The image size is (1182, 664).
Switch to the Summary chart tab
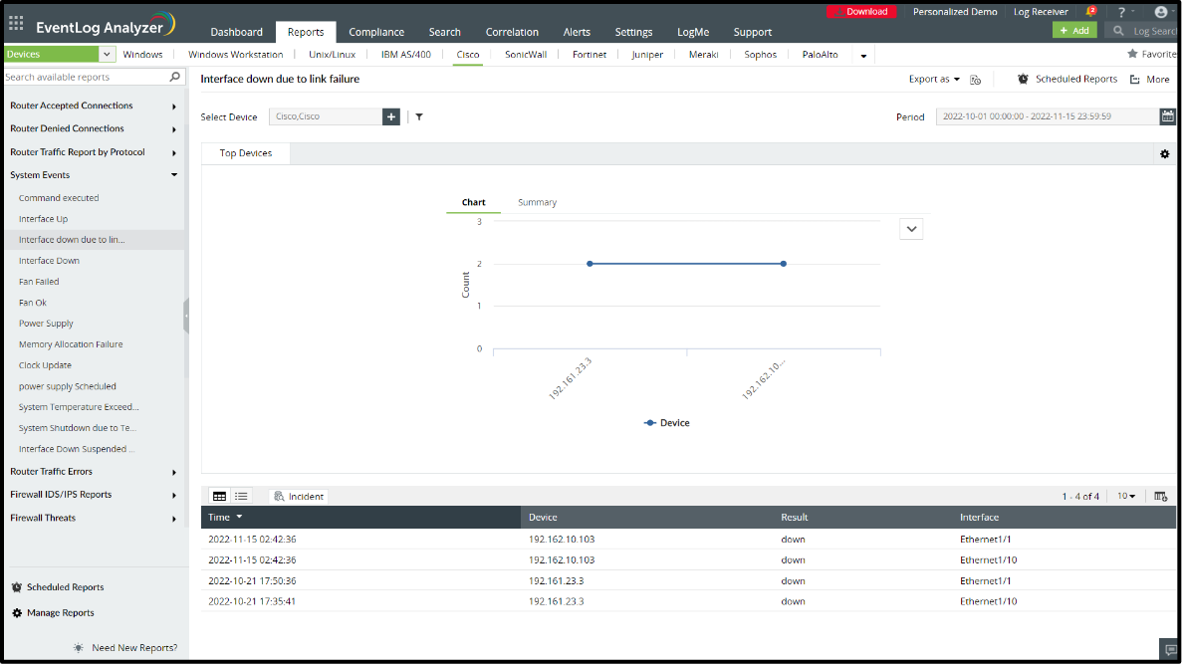[537, 202]
